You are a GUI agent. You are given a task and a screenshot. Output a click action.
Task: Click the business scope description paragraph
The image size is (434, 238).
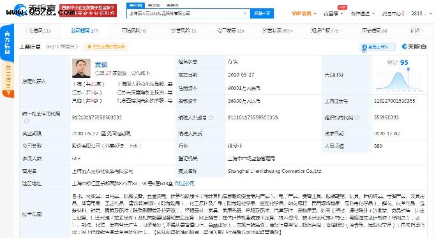click(x=248, y=214)
